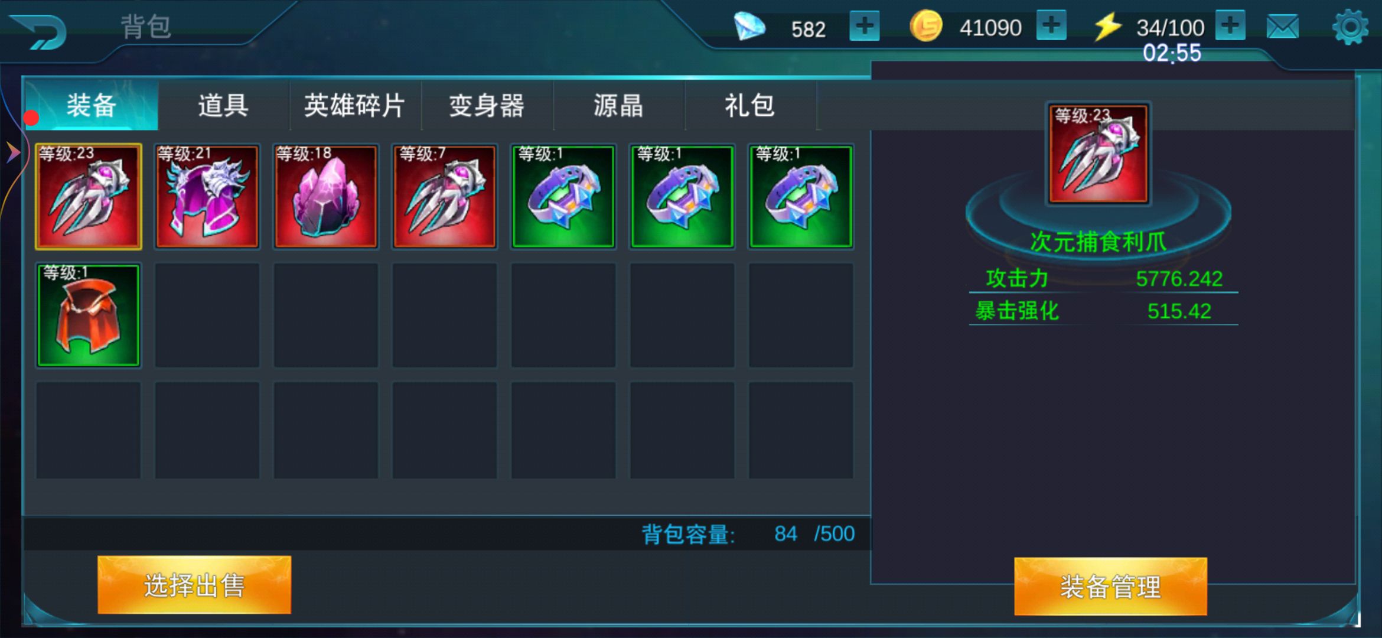
Task: Open settings gear icon
Action: 1350,27
